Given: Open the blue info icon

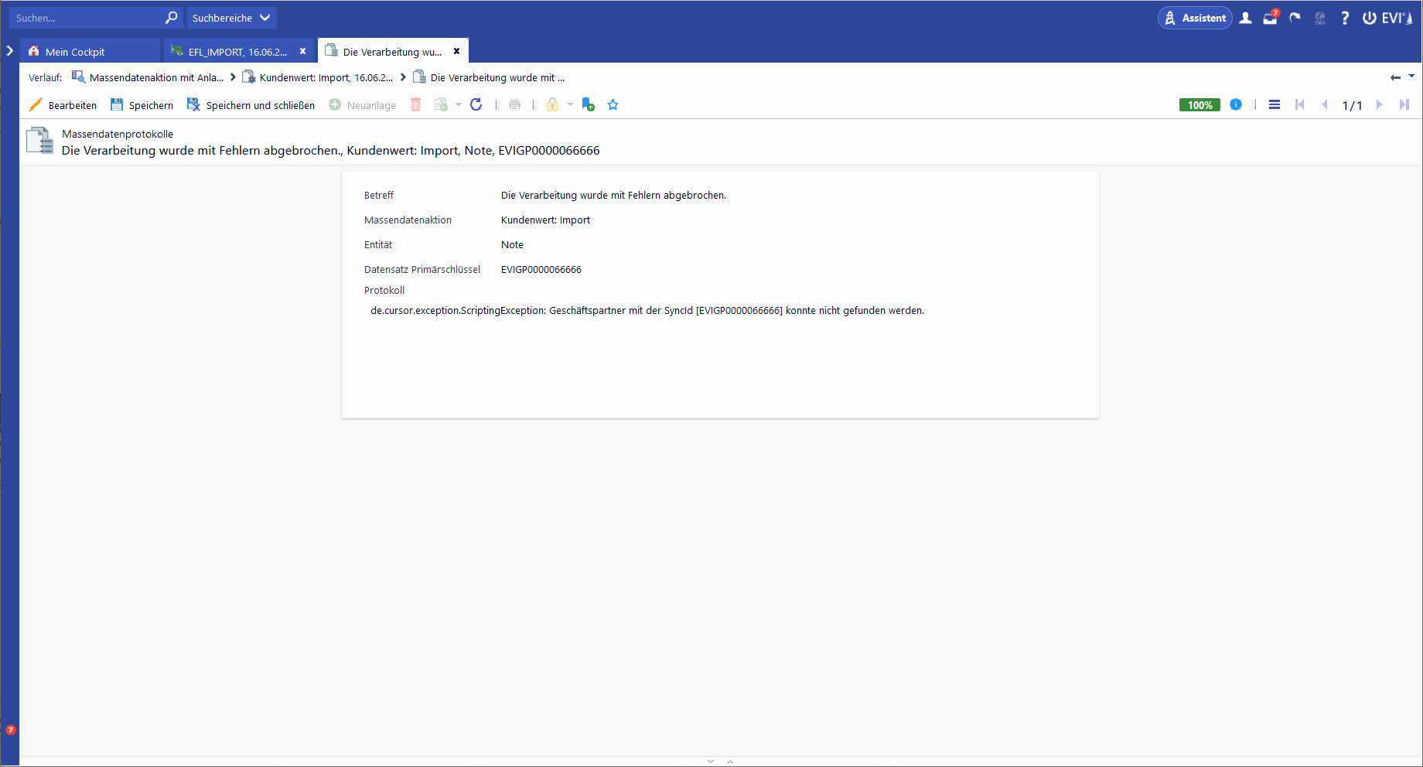Looking at the screenshot, I should (1236, 104).
